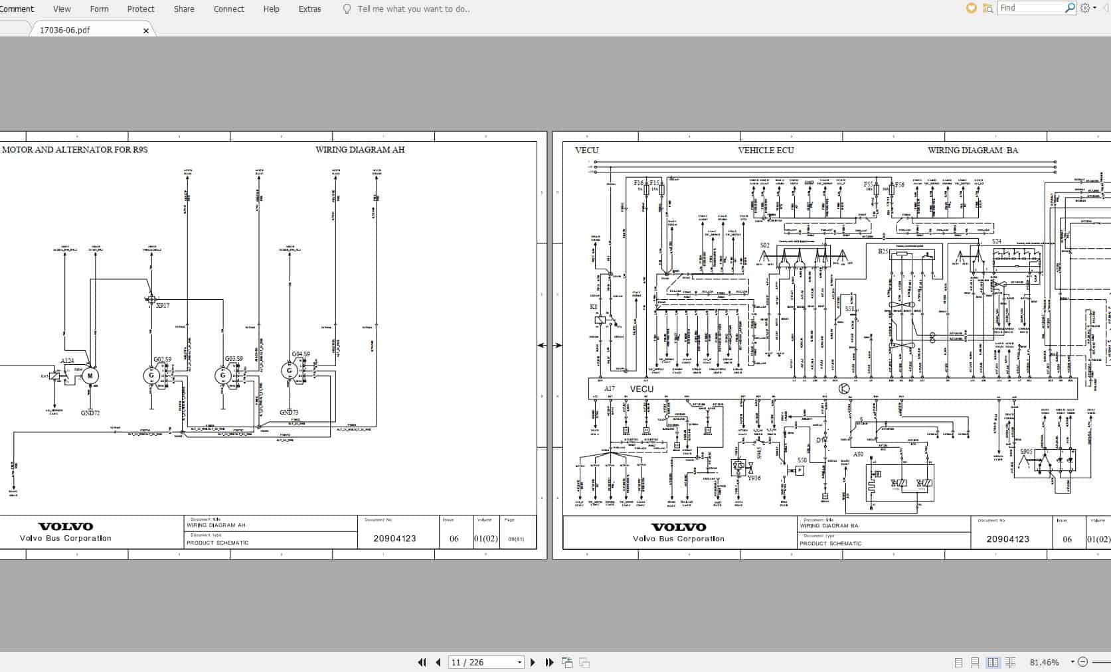This screenshot has height=672, width=1111.
Task: Open the page number dropdown
Action: coord(519,662)
